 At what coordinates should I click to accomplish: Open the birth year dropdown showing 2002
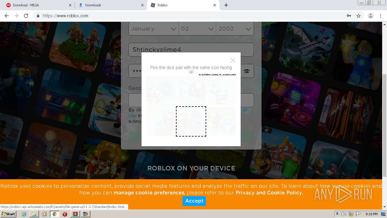[235, 29]
